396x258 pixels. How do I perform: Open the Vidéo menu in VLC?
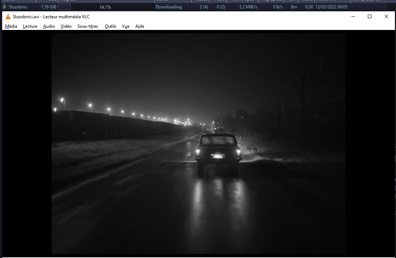(66, 26)
